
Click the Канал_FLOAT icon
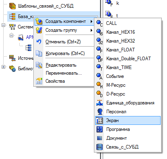click(x=100, y=50)
